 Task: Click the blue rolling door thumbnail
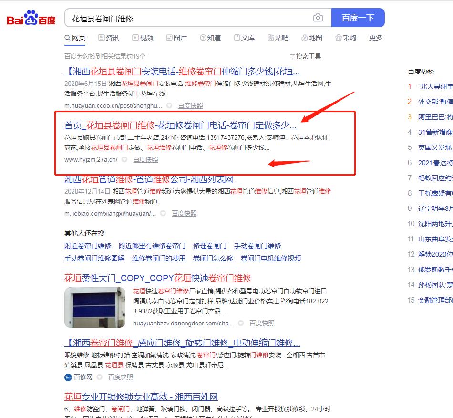tap(95, 307)
